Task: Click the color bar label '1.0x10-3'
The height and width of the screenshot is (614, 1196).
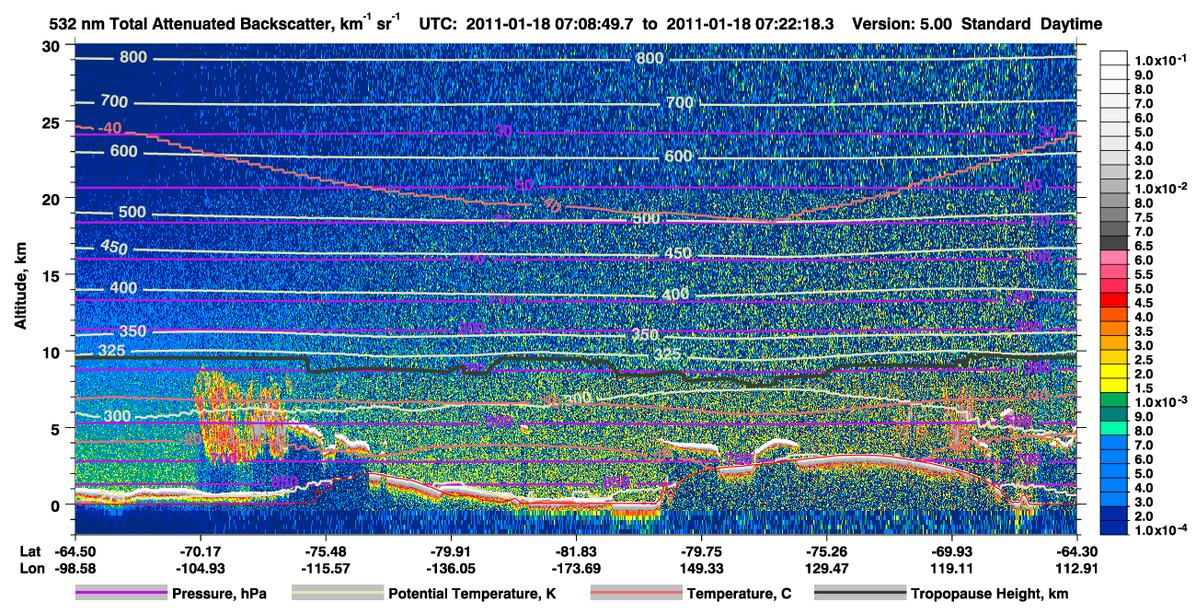Action: tap(1161, 401)
